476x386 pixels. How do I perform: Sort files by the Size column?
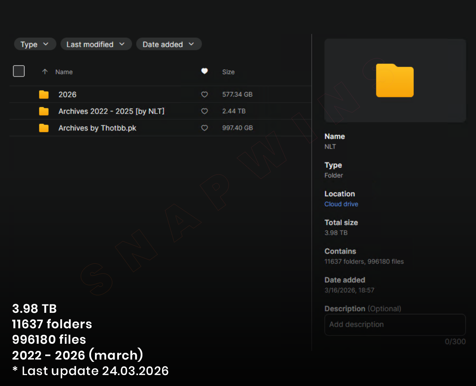click(x=228, y=72)
